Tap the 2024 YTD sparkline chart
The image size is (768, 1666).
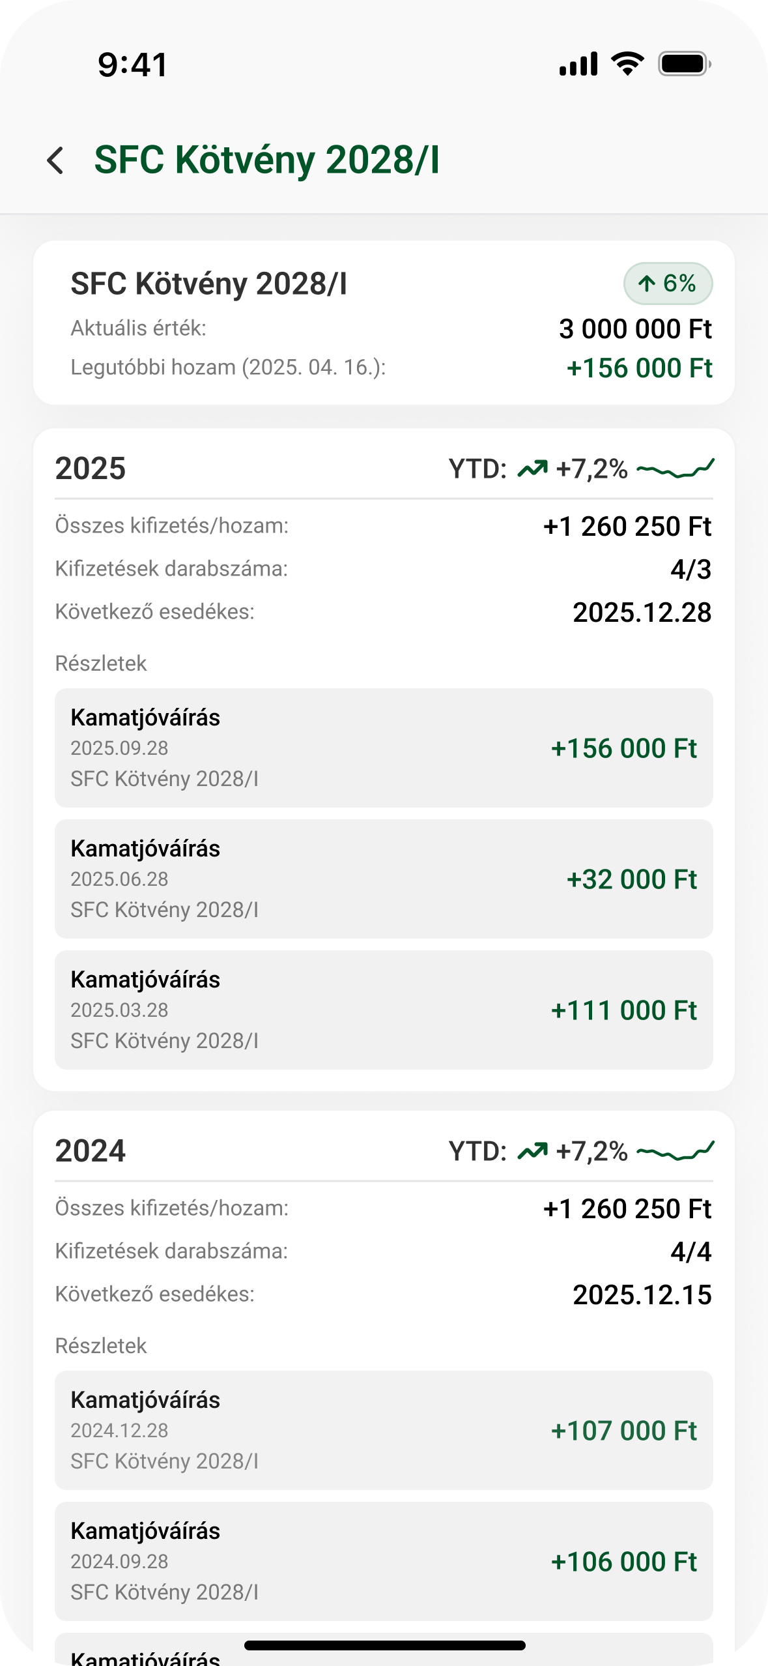(675, 1151)
